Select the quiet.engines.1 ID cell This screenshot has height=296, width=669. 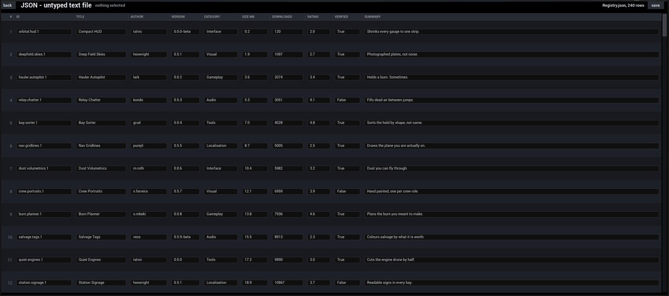44,260
